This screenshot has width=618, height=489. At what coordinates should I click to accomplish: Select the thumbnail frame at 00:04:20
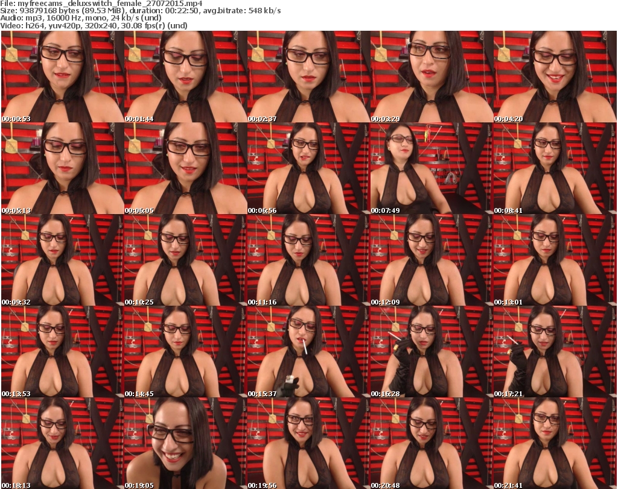pyautogui.click(x=555, y=77)
